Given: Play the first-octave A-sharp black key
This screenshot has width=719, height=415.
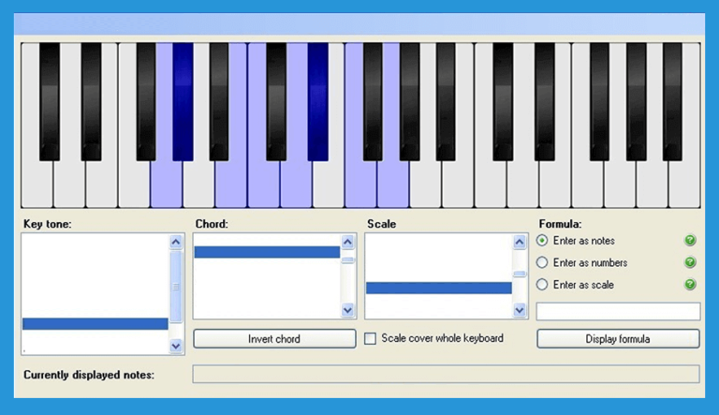Looking at the screenshot, I should (219, 102).
